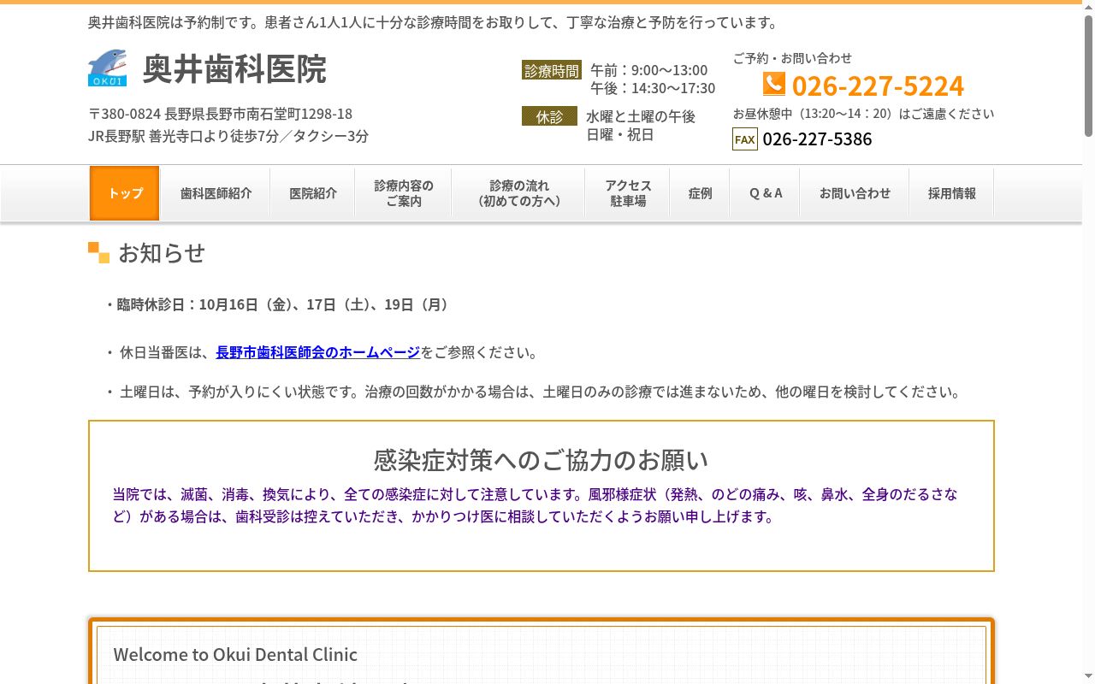The height and width of the screenshot is (684, 1095).
Task: Open お問い合わせ from the navigation bar
Action: click(x=855, y=193)
